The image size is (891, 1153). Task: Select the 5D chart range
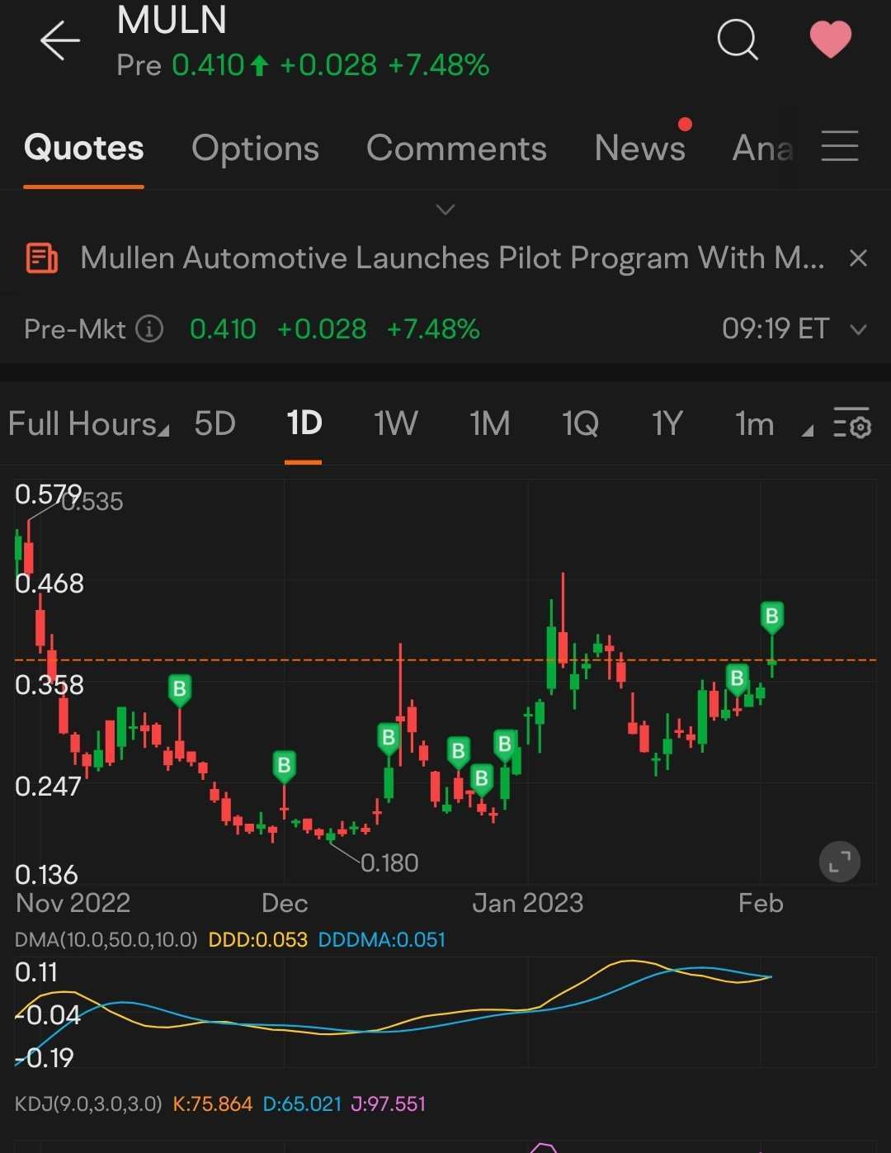tap(214, 424)
